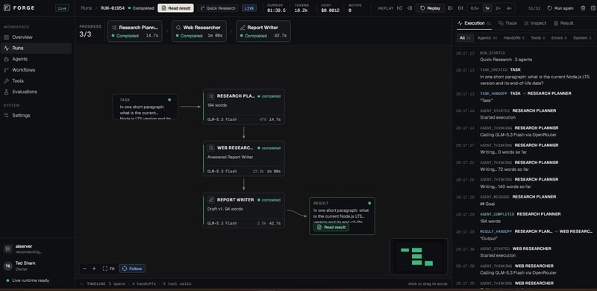Select the AGENT_COMPLETED Research Planner event

[525, 217]
